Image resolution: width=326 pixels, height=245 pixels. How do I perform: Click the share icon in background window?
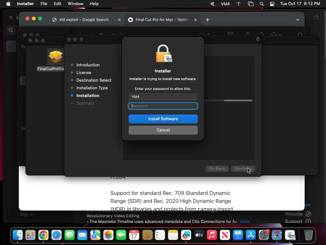point(316,17)
